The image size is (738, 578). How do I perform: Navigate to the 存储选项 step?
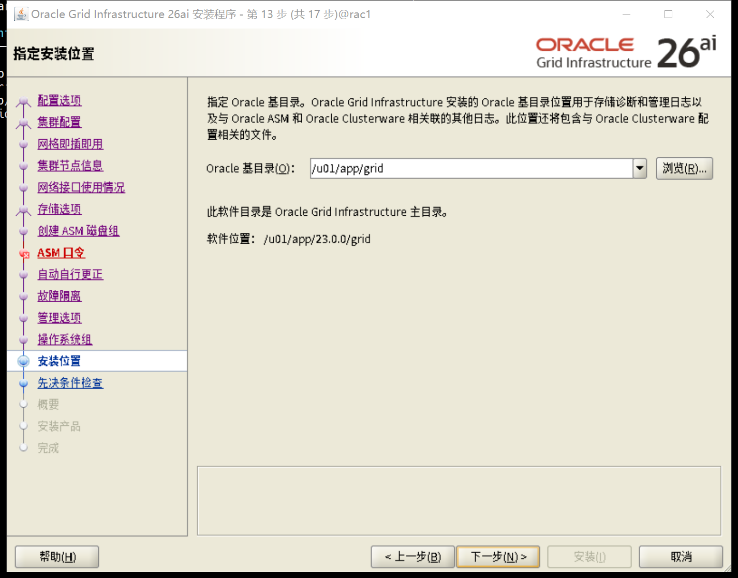point(60,209)
